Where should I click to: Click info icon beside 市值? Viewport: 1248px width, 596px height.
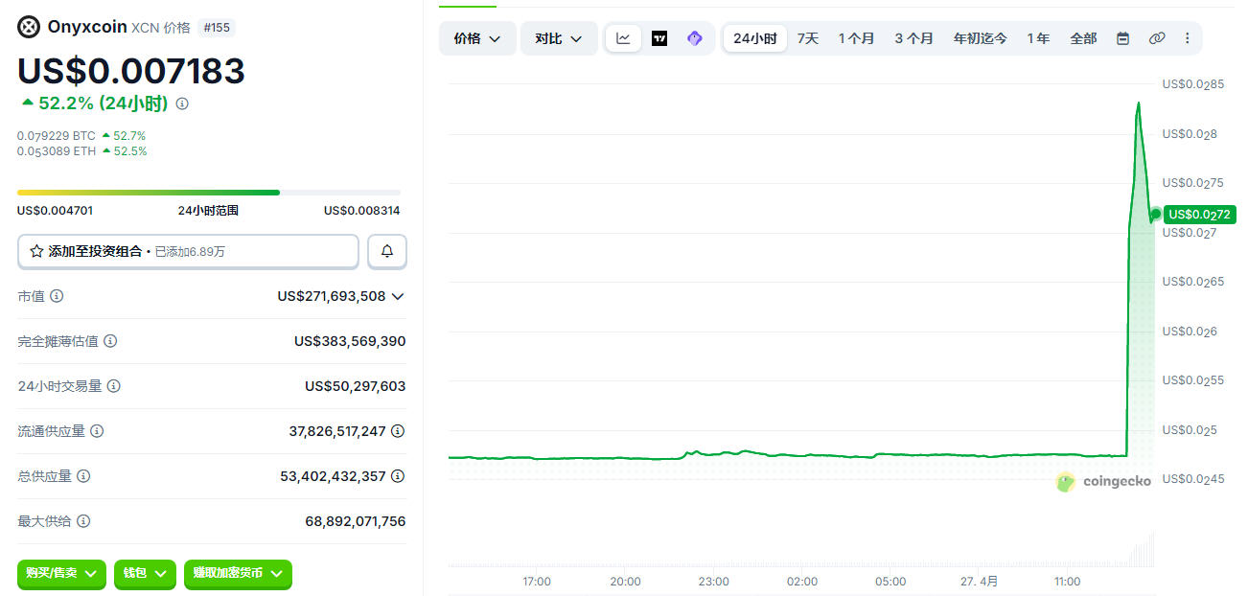(57, 296)
